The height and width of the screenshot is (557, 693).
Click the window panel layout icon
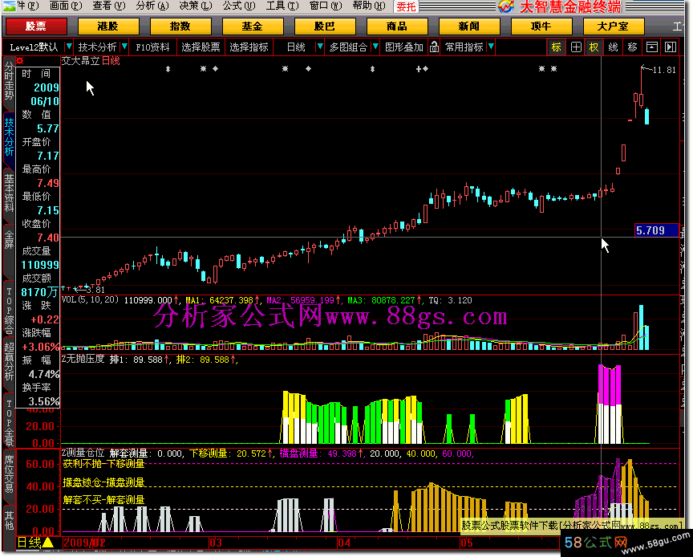(x=652, y=47)
